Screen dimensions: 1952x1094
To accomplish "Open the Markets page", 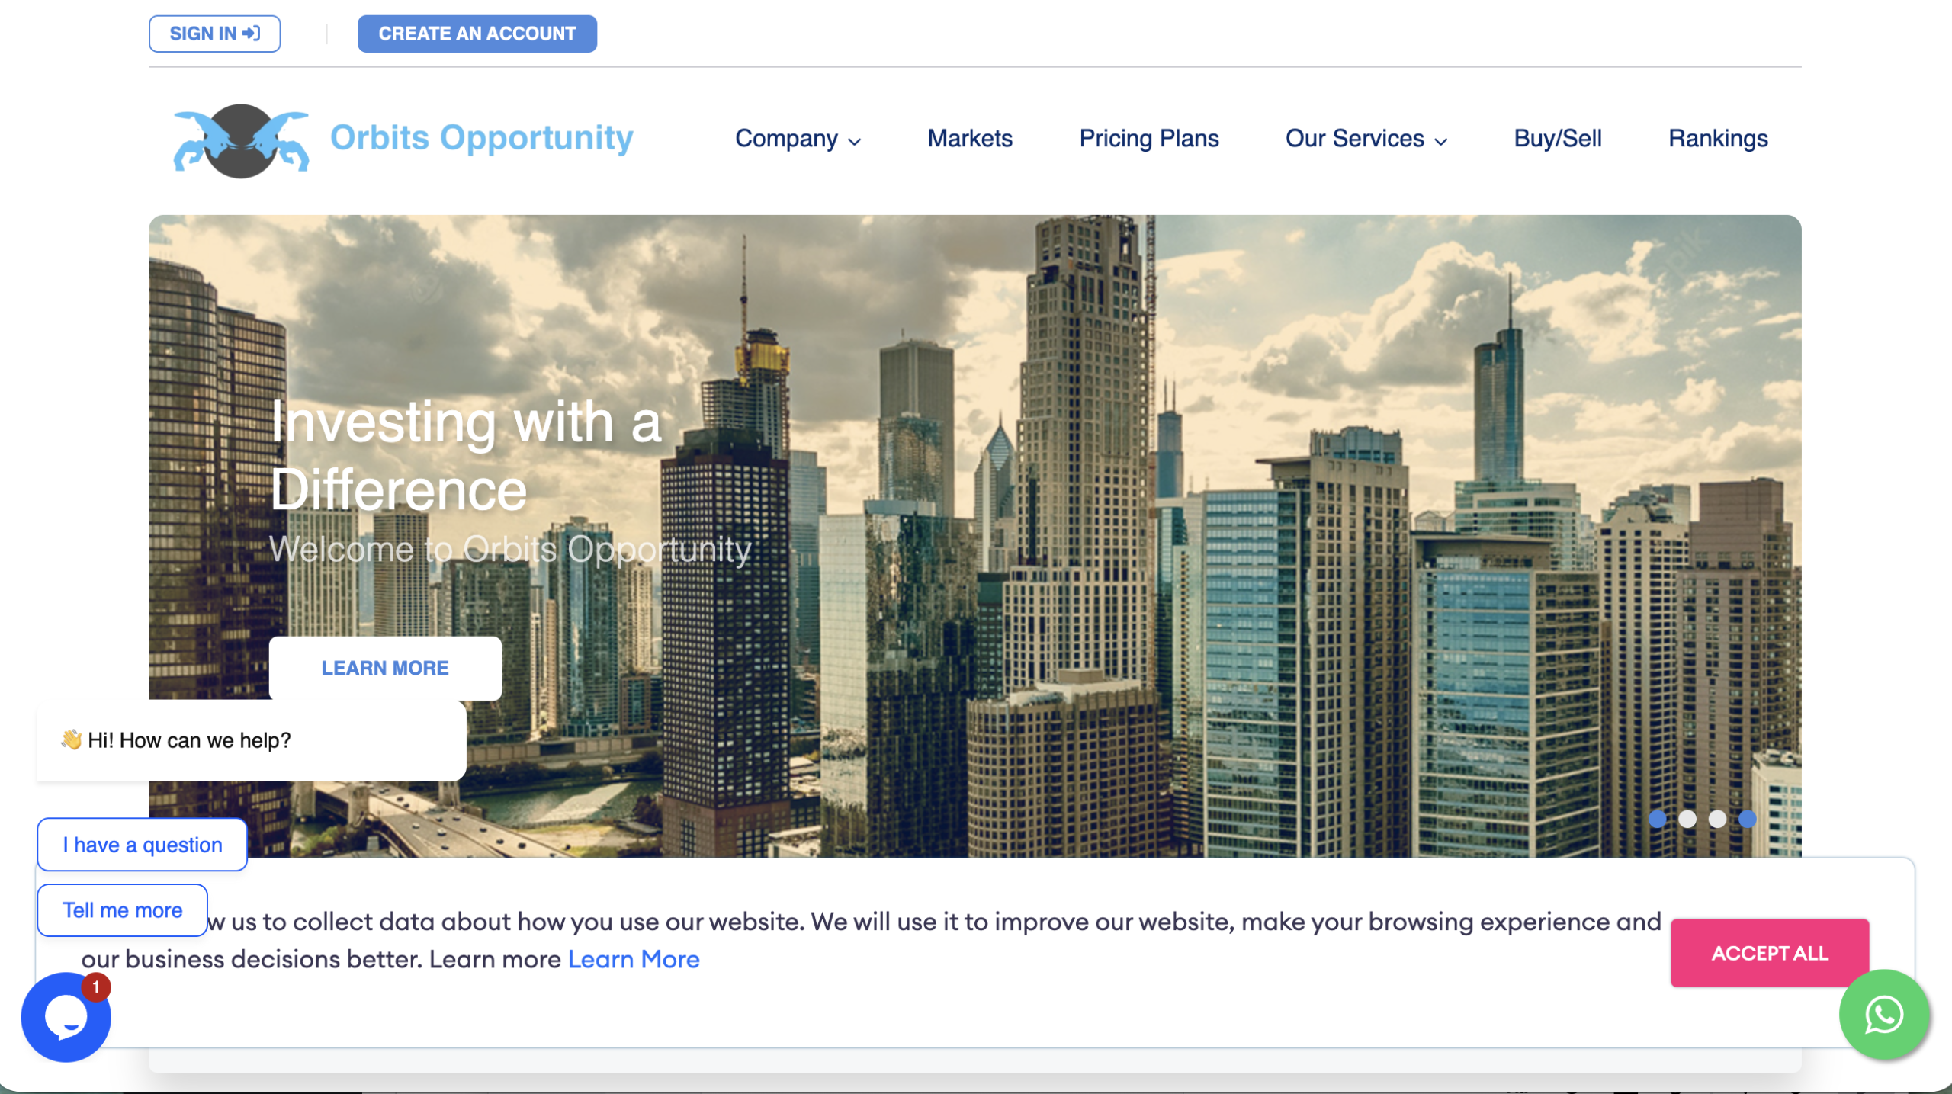I will coord(969,139).
